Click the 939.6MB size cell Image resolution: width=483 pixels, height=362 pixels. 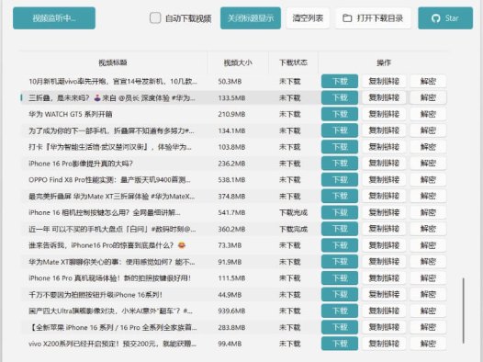(231, 311)
